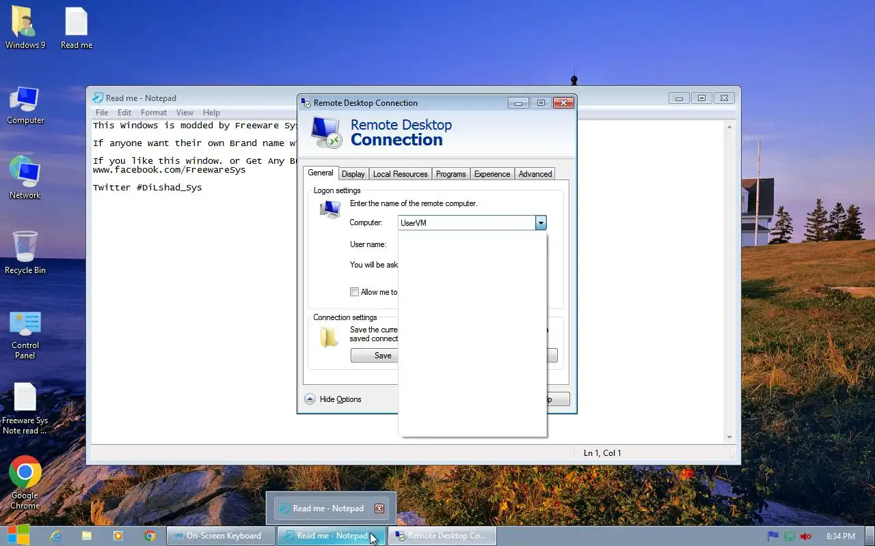Open the Notepad Format menu
The height and width of the screenshot is (546, 875).
coord(154,113)
